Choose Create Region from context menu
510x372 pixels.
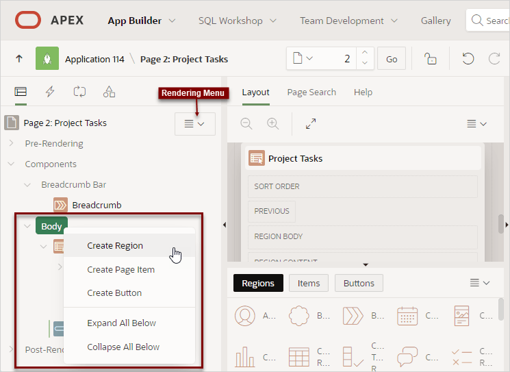pos(129,245)
